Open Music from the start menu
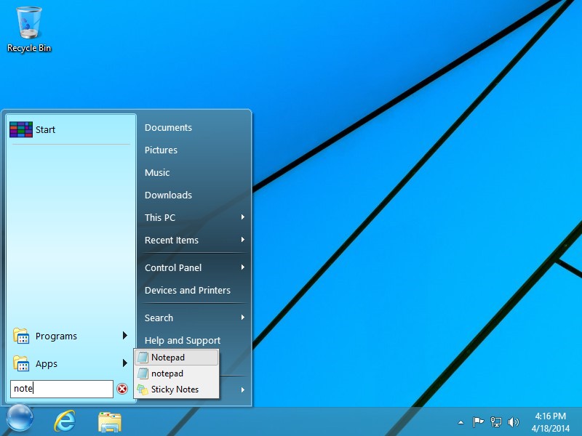This screenshot has width=582, height=436. pos(157,173)
